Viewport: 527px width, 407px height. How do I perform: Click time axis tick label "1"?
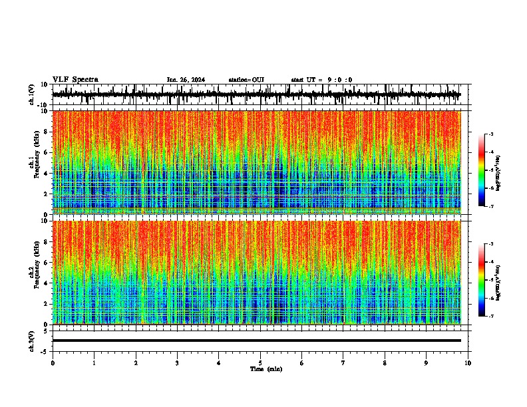[94, 363]
